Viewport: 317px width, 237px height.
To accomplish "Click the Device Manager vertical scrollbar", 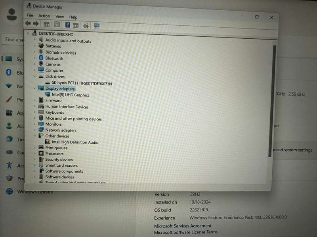I will pos(271,101).
